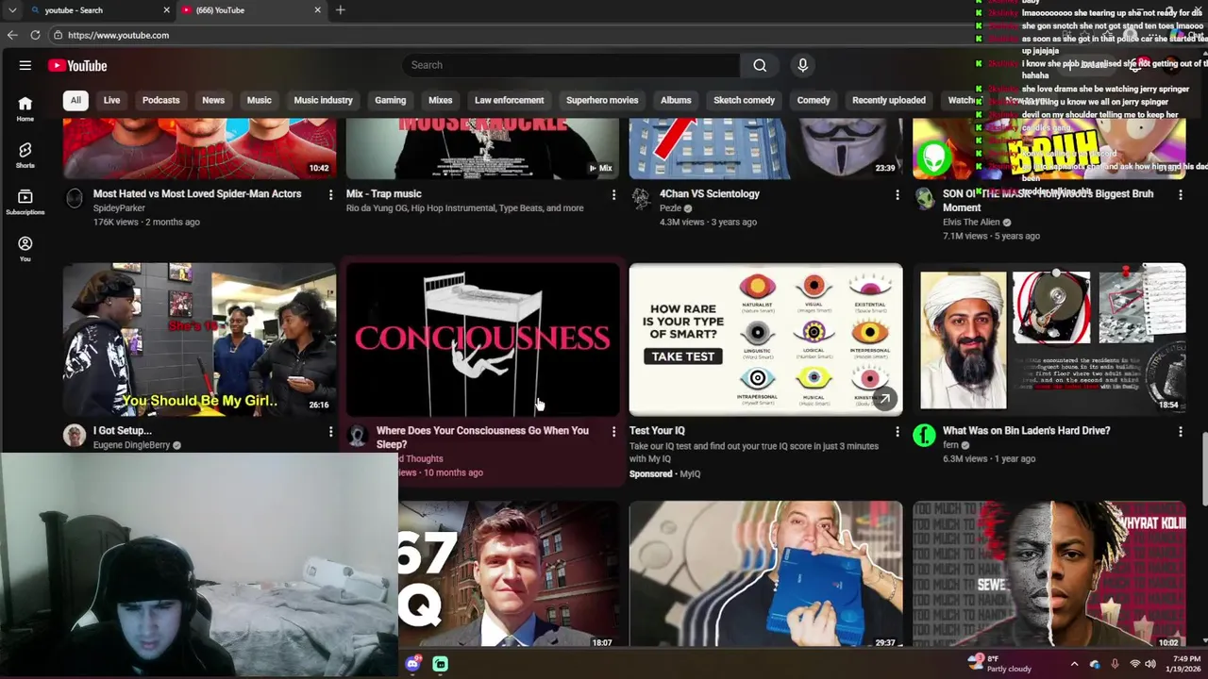This screenshot has height=679, width=1208.
Task: Open fern channel avatar
Action: [924, 435]
